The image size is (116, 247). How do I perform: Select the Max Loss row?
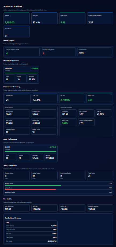coord(31,234)
